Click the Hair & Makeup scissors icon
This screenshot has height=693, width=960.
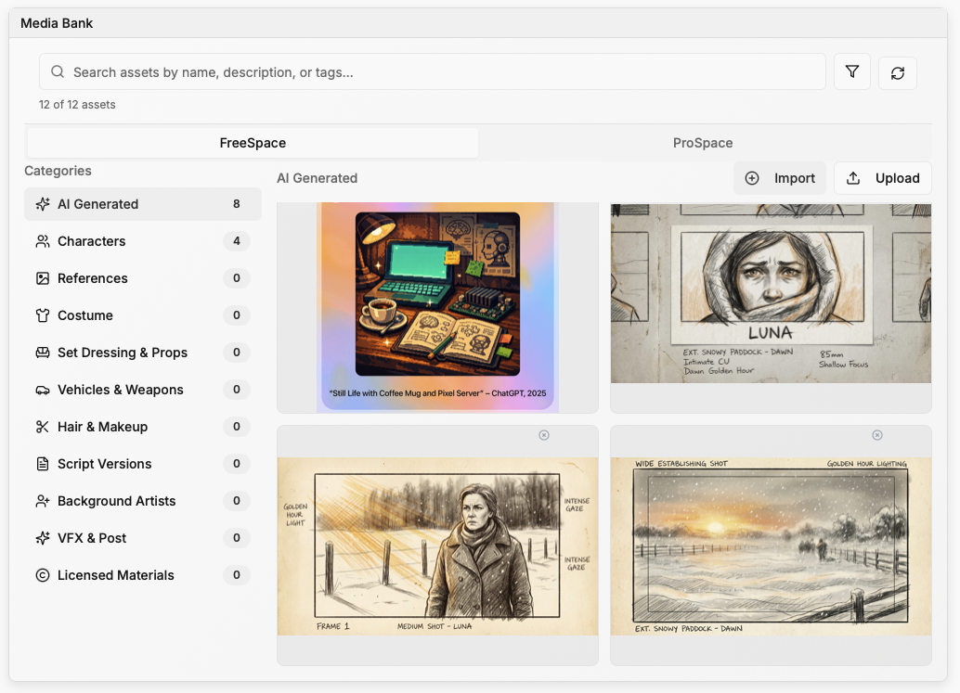[x=43, y=427]
